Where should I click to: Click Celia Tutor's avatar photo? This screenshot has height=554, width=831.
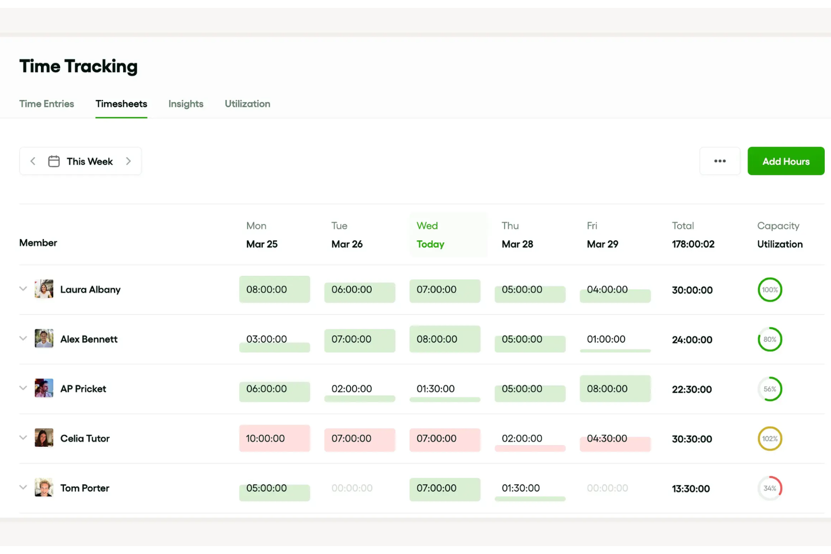coord(44,438)
